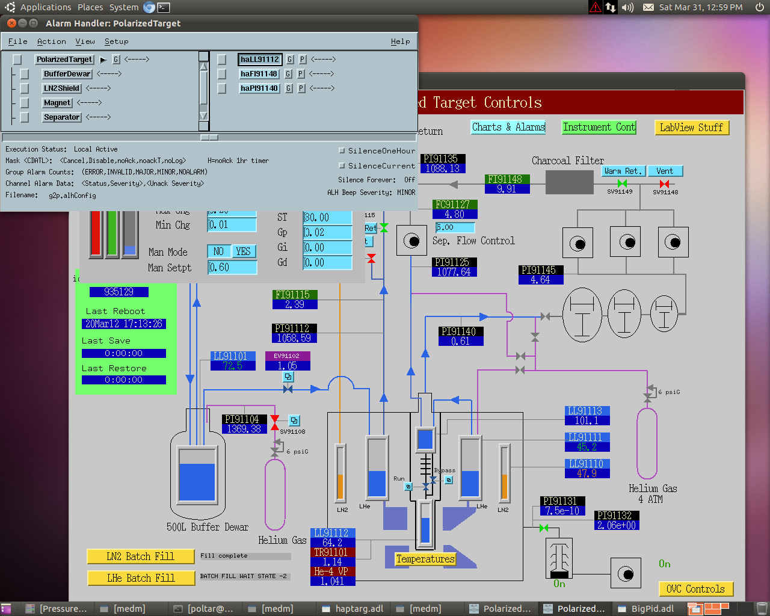Click Warm Ret. button
This screenshot has height=616, width=770.
623,171
